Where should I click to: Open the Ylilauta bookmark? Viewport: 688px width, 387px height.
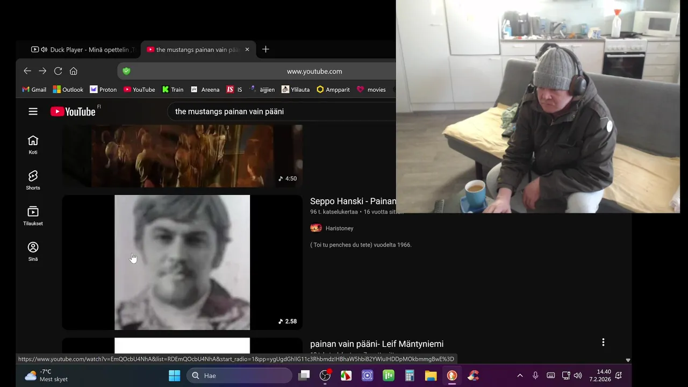[296, 90]
